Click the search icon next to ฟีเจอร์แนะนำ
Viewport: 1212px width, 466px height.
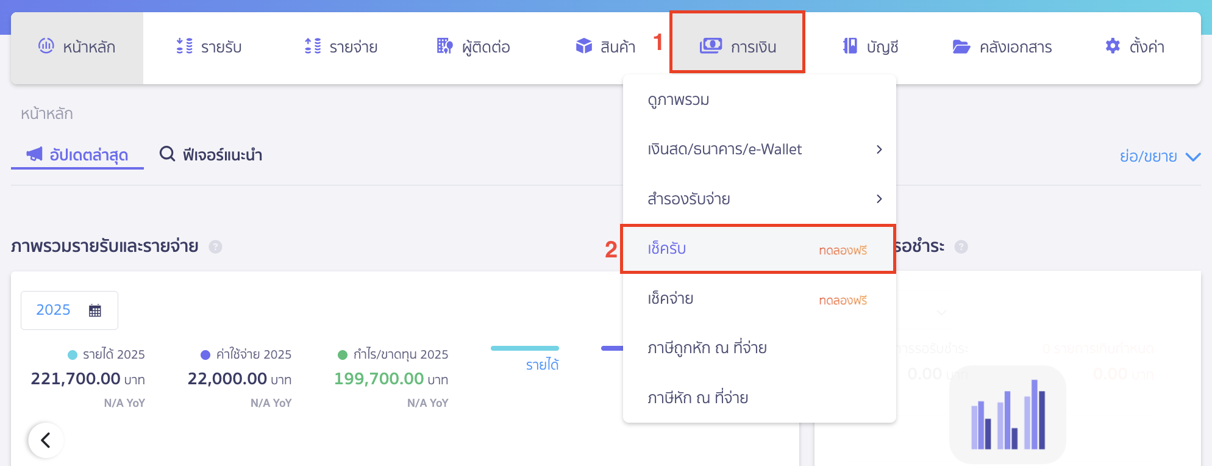coord(166,154)
